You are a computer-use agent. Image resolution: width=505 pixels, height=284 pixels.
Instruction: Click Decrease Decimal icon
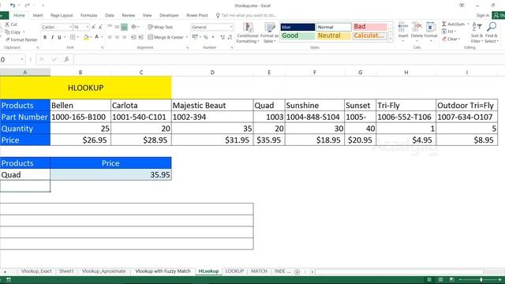(x=230, y=37)
